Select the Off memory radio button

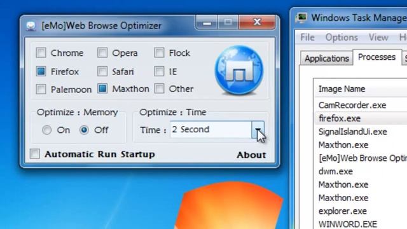tap(84, 130)
